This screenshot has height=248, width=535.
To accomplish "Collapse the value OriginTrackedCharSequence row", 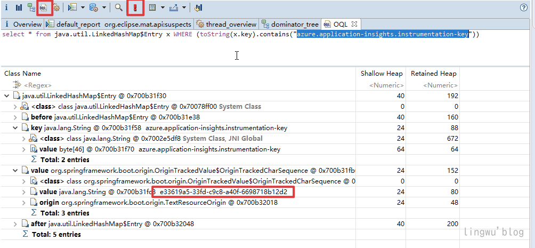I will 15,170.
